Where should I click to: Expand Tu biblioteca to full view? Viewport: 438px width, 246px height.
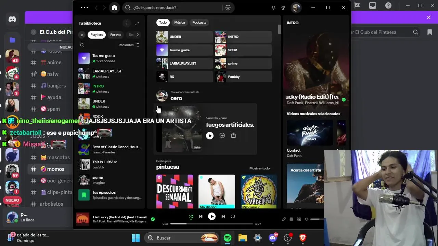coord(137,23)
